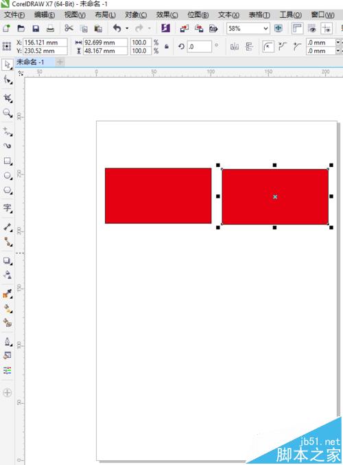Screen dimensions: 343x465
Task: Toggle the Show Guidelines button
Action: (327, 28)
